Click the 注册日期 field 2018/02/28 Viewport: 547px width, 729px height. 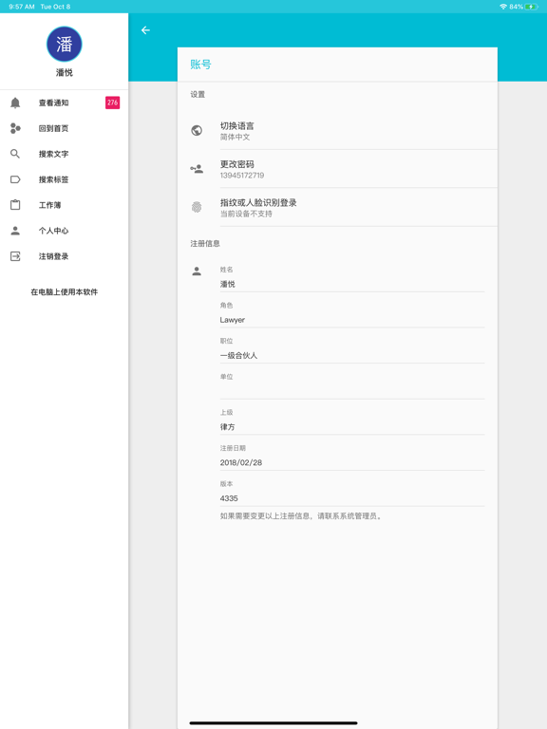pyautogui.click(x=352, y=462)
